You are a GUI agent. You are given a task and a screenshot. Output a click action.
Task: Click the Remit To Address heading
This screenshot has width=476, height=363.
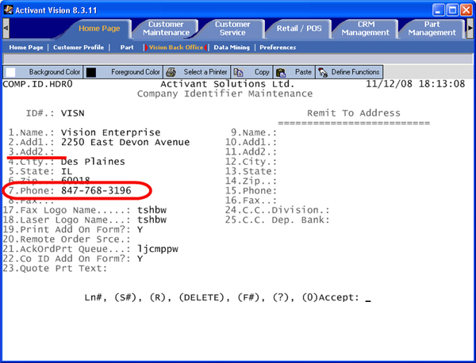pos(354,113)
